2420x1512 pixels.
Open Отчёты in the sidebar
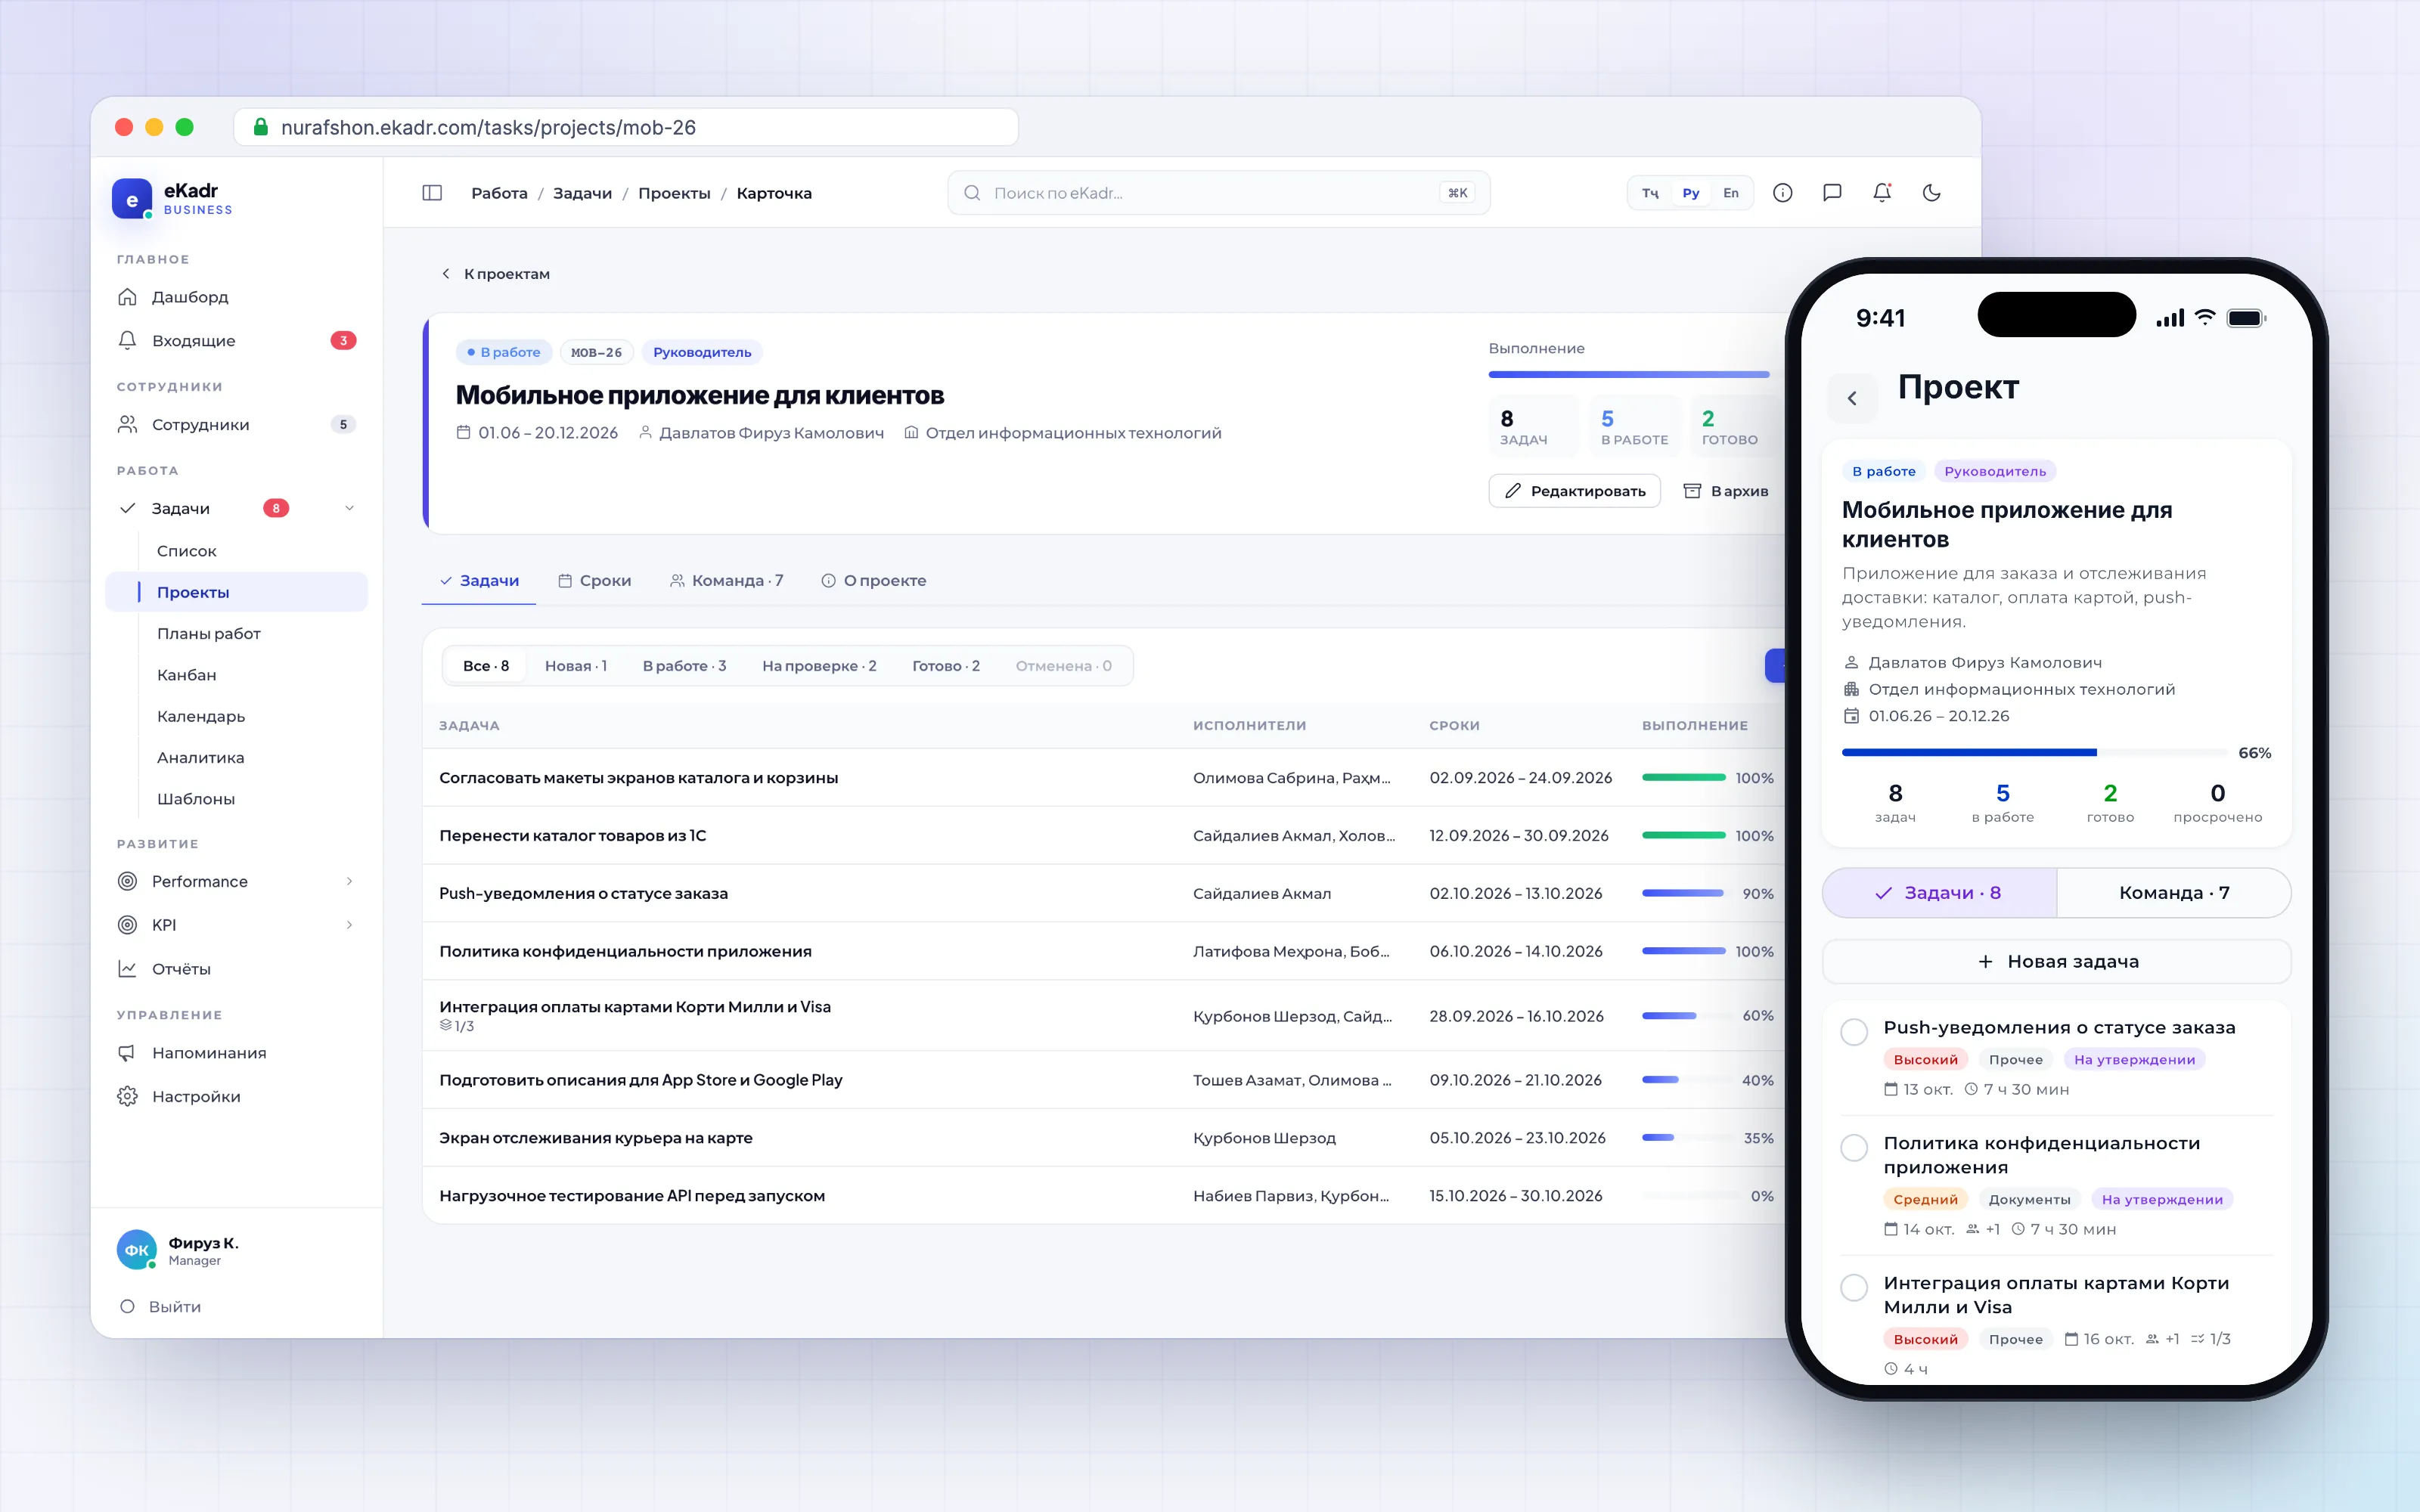coord(237,969)
